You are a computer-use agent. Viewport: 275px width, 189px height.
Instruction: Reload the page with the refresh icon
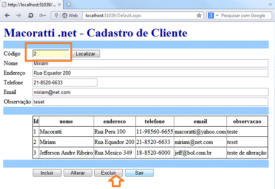pyautogui.click(x=31, y=15)
